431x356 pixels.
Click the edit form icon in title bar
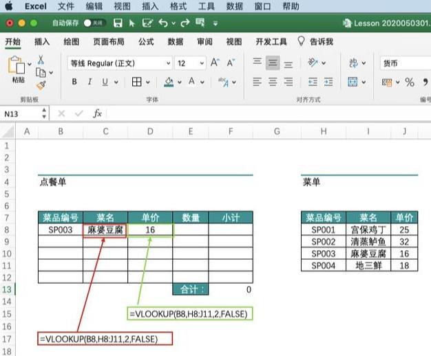[x=147, y=23]
